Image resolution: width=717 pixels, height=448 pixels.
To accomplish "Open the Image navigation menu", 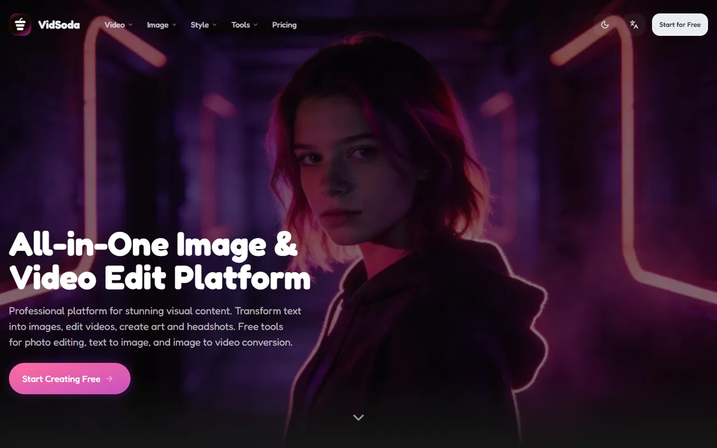I will point(157,25).
